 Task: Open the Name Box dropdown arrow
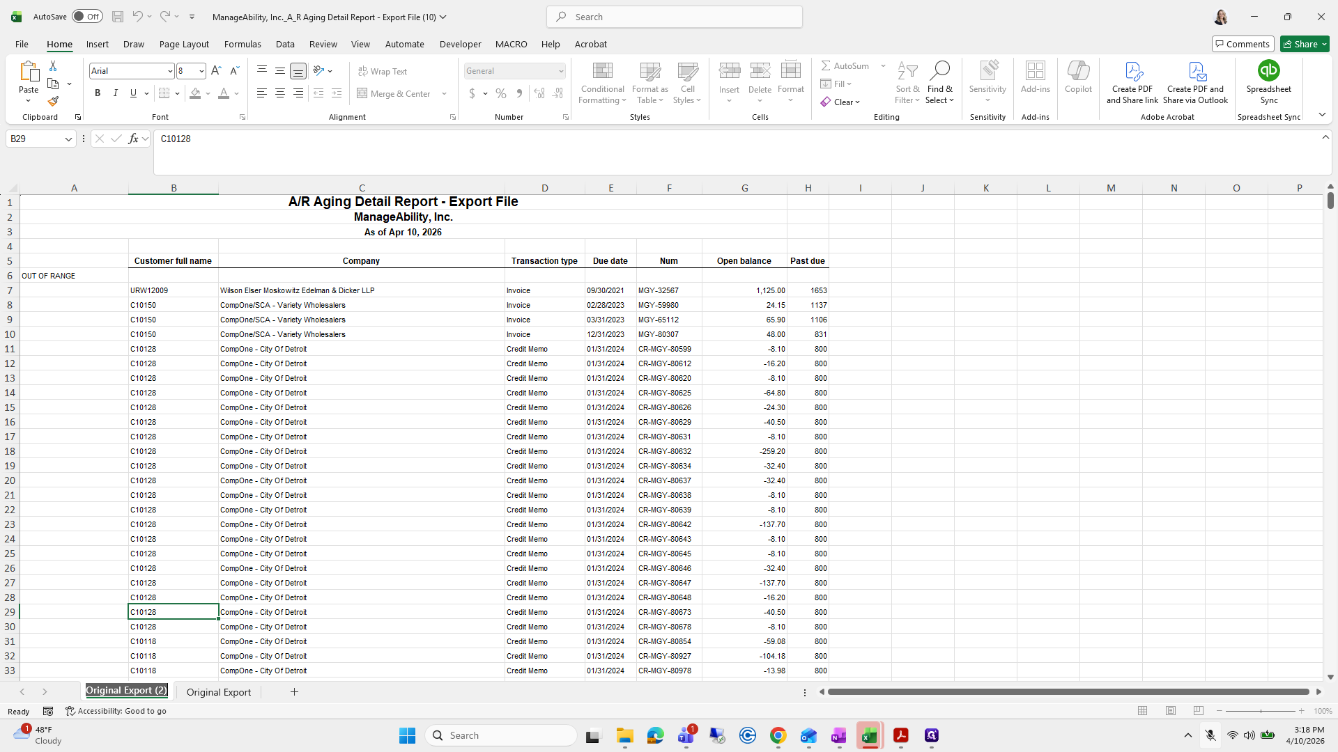pos(68,139)
